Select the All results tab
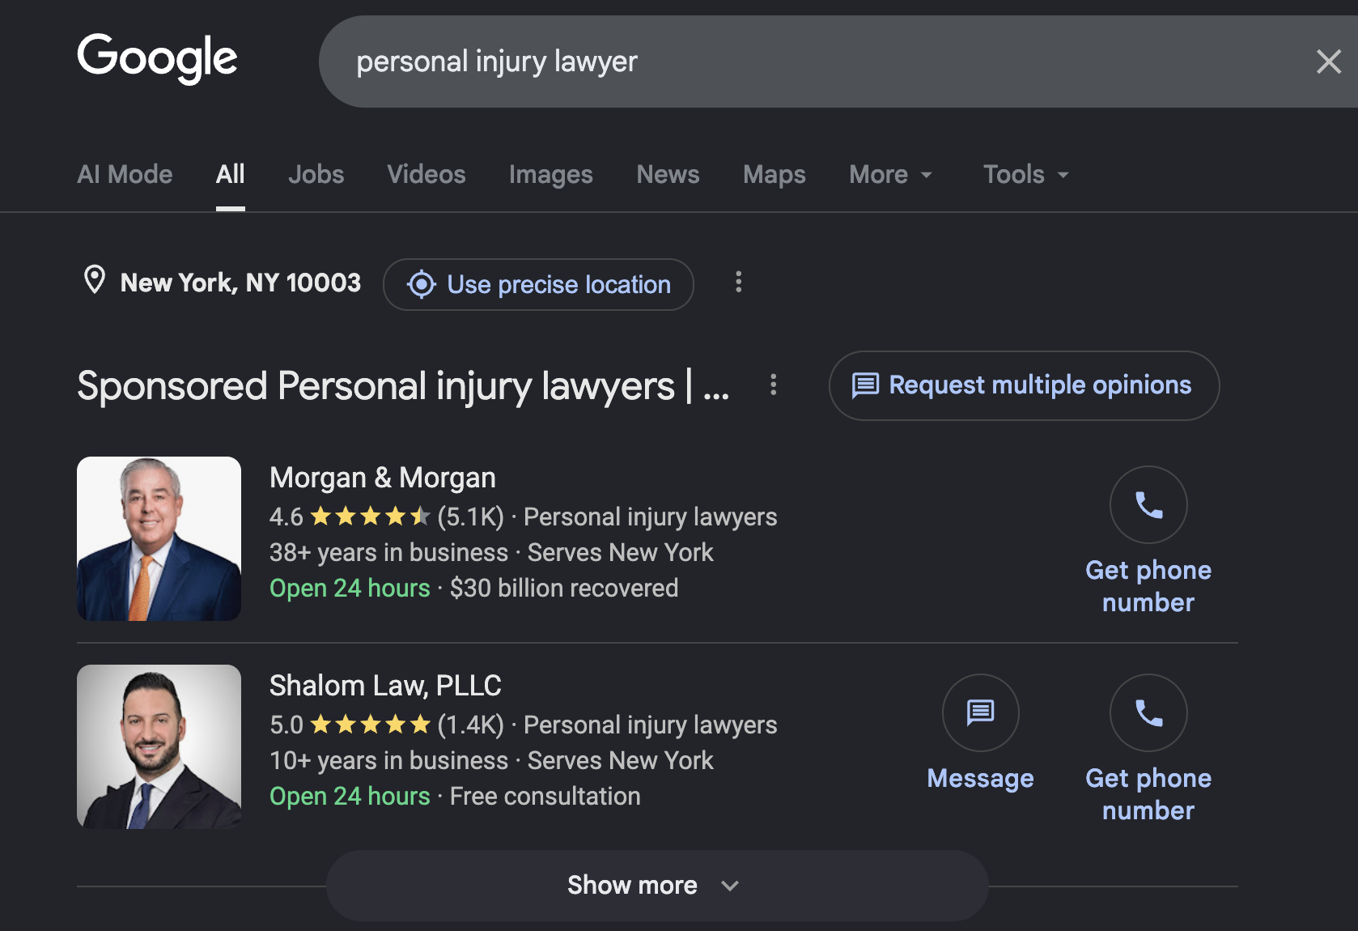The height and width of the screenshot is (931, 1358). (230, 174)
